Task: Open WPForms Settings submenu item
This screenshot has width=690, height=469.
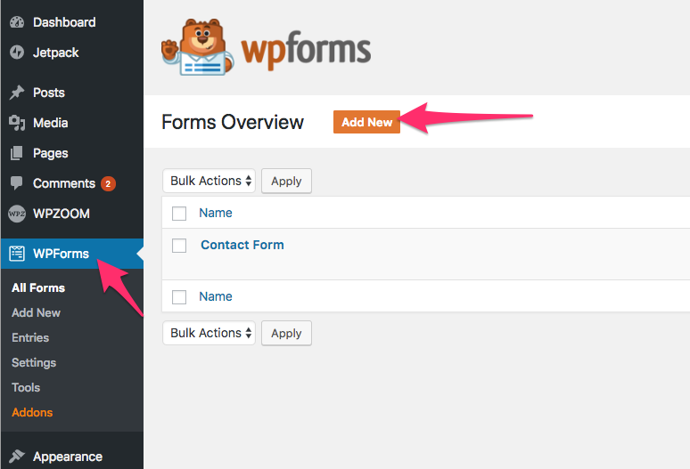Action: click(34, 363)
